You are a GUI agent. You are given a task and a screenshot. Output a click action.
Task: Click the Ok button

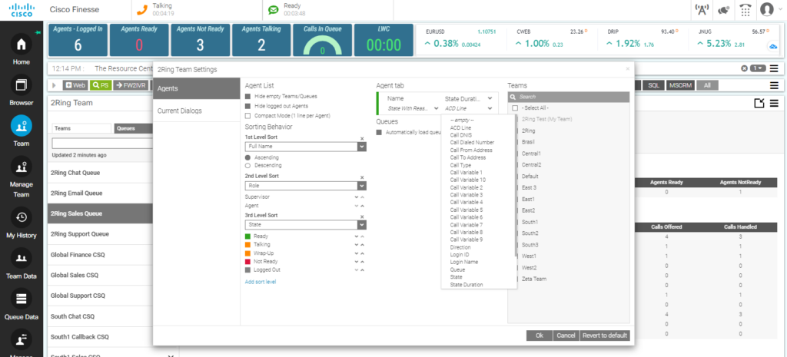coord(540,336)
